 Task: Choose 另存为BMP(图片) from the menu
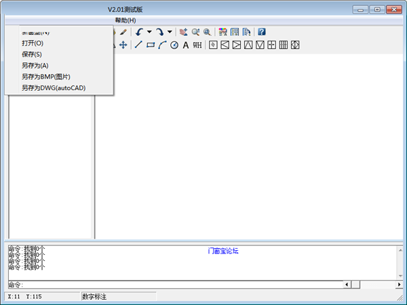tap(45, 76)
